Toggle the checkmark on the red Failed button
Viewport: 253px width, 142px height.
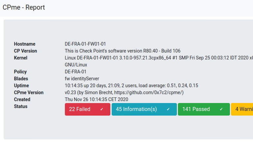point(102,109)
